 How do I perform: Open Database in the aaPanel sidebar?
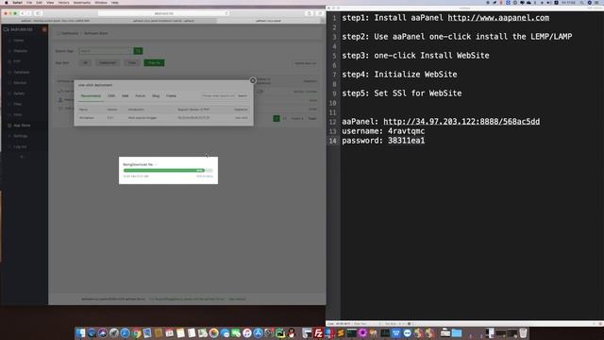pyautogui.click(x=21, y=72)
